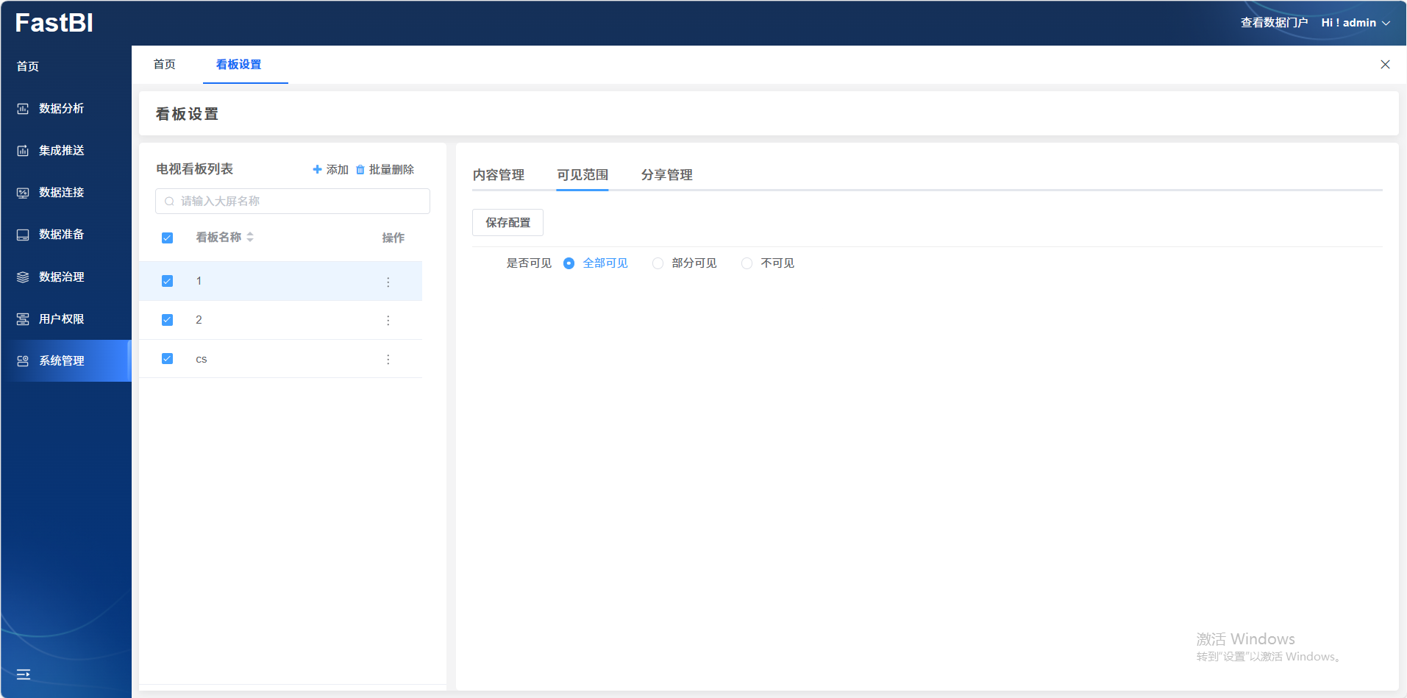
Task: Uncheck the checkbox for board 2
Action: tap(167, 320)
